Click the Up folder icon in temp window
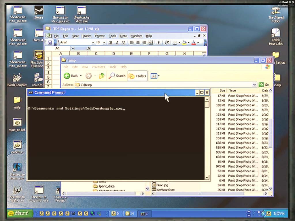The height and width of the screenshot is (221, 295). click(x=102, y=76)
